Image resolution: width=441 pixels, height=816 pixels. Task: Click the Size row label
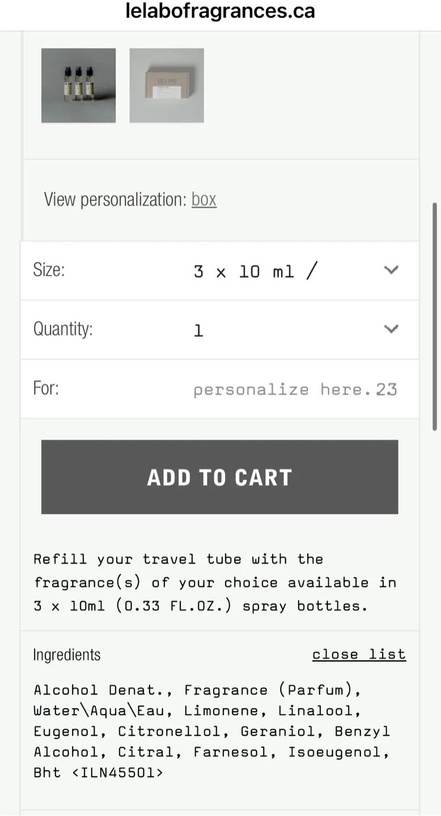(x=49, y=270)
